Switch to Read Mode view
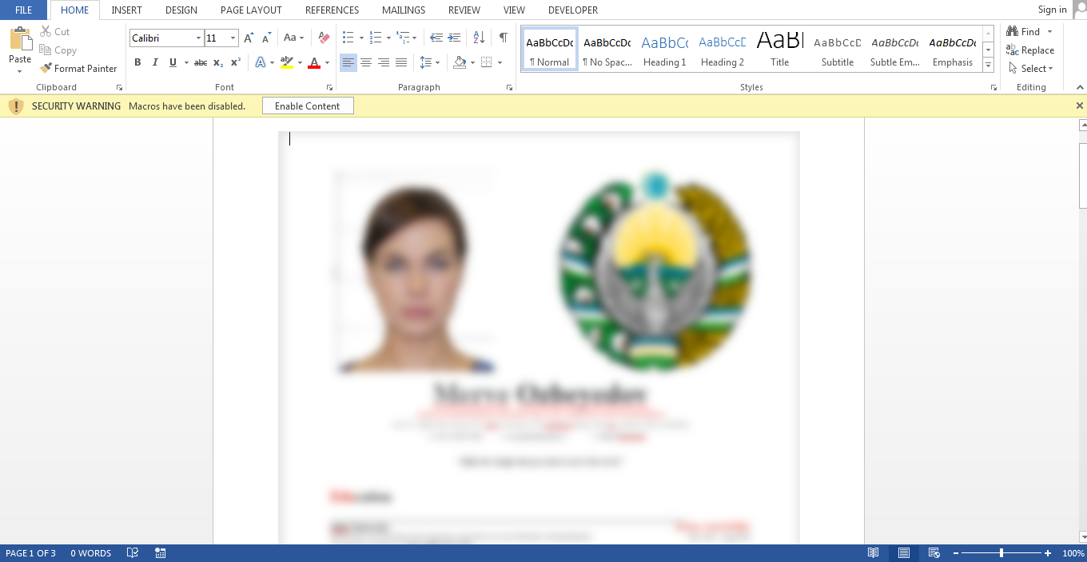 point(874,553)
